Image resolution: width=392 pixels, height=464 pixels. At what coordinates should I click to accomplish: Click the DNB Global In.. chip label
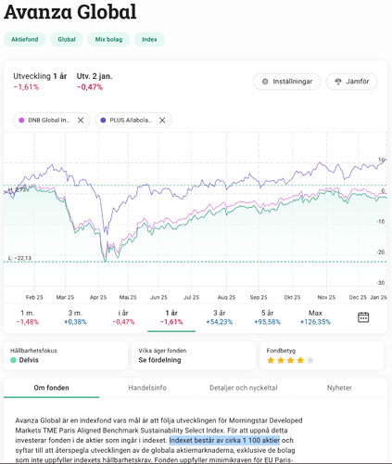click(49, 121)
